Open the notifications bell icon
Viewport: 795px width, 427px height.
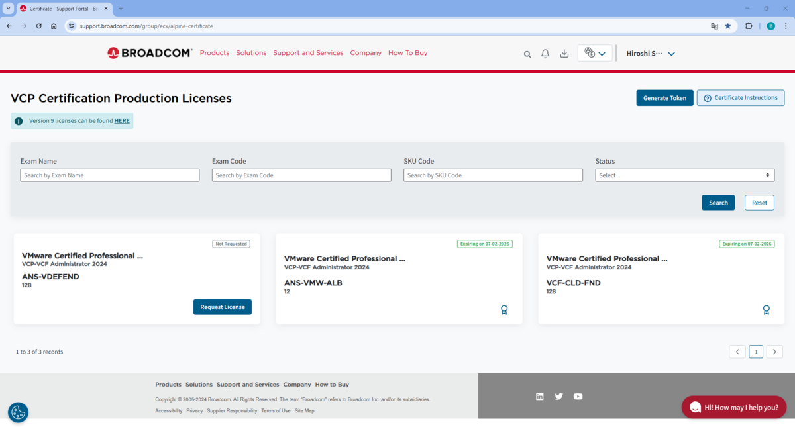coord(545,54)
